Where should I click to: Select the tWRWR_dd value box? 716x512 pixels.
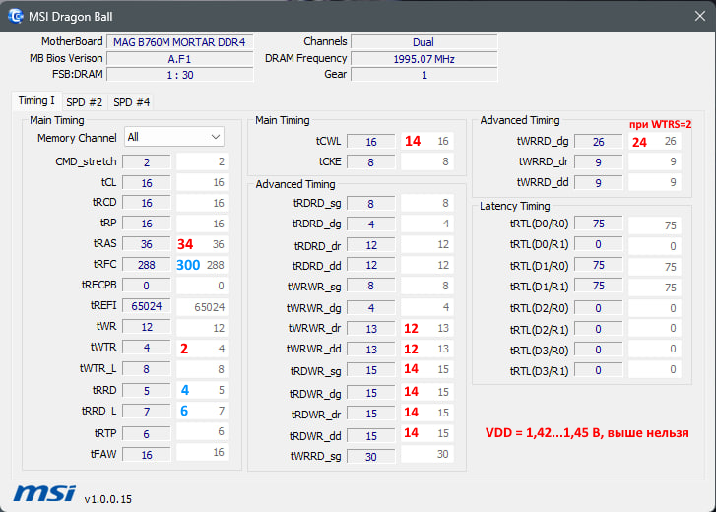coord(370,350)
